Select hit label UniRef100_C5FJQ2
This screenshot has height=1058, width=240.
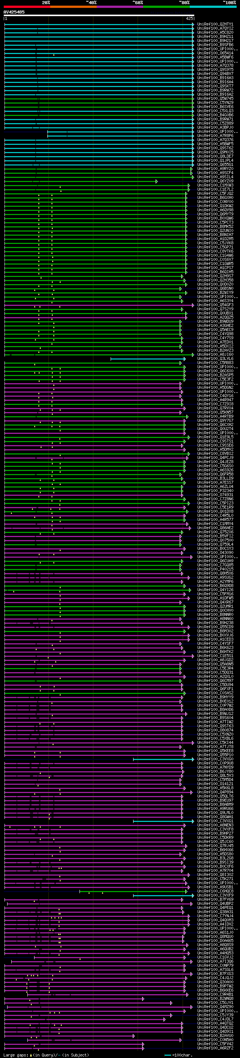point(215,193)
